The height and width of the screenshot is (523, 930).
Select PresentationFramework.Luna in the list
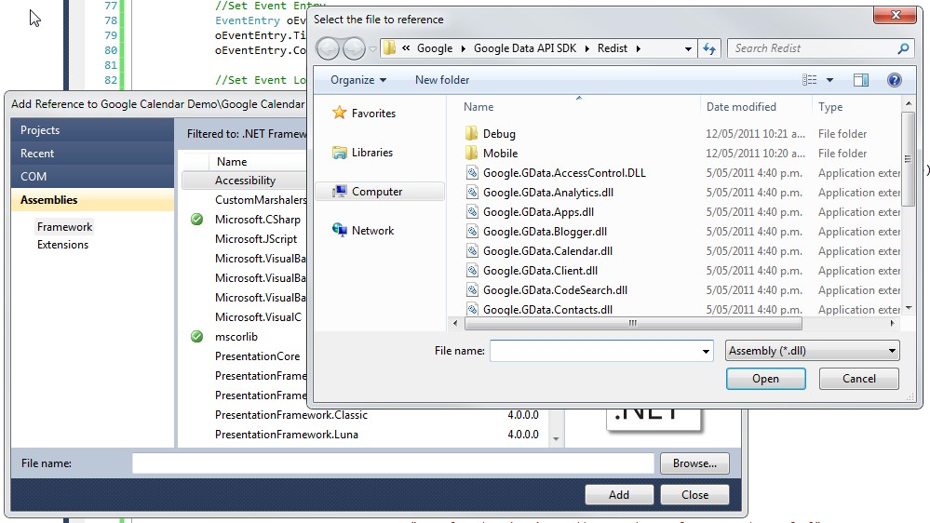point(287,435)
